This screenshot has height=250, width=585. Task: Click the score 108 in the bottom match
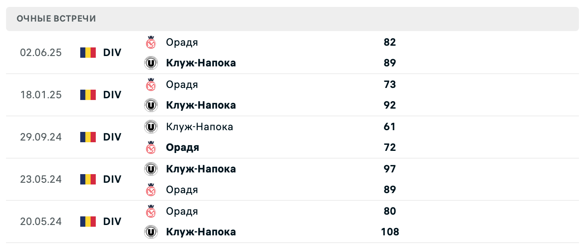coord(389,232)
